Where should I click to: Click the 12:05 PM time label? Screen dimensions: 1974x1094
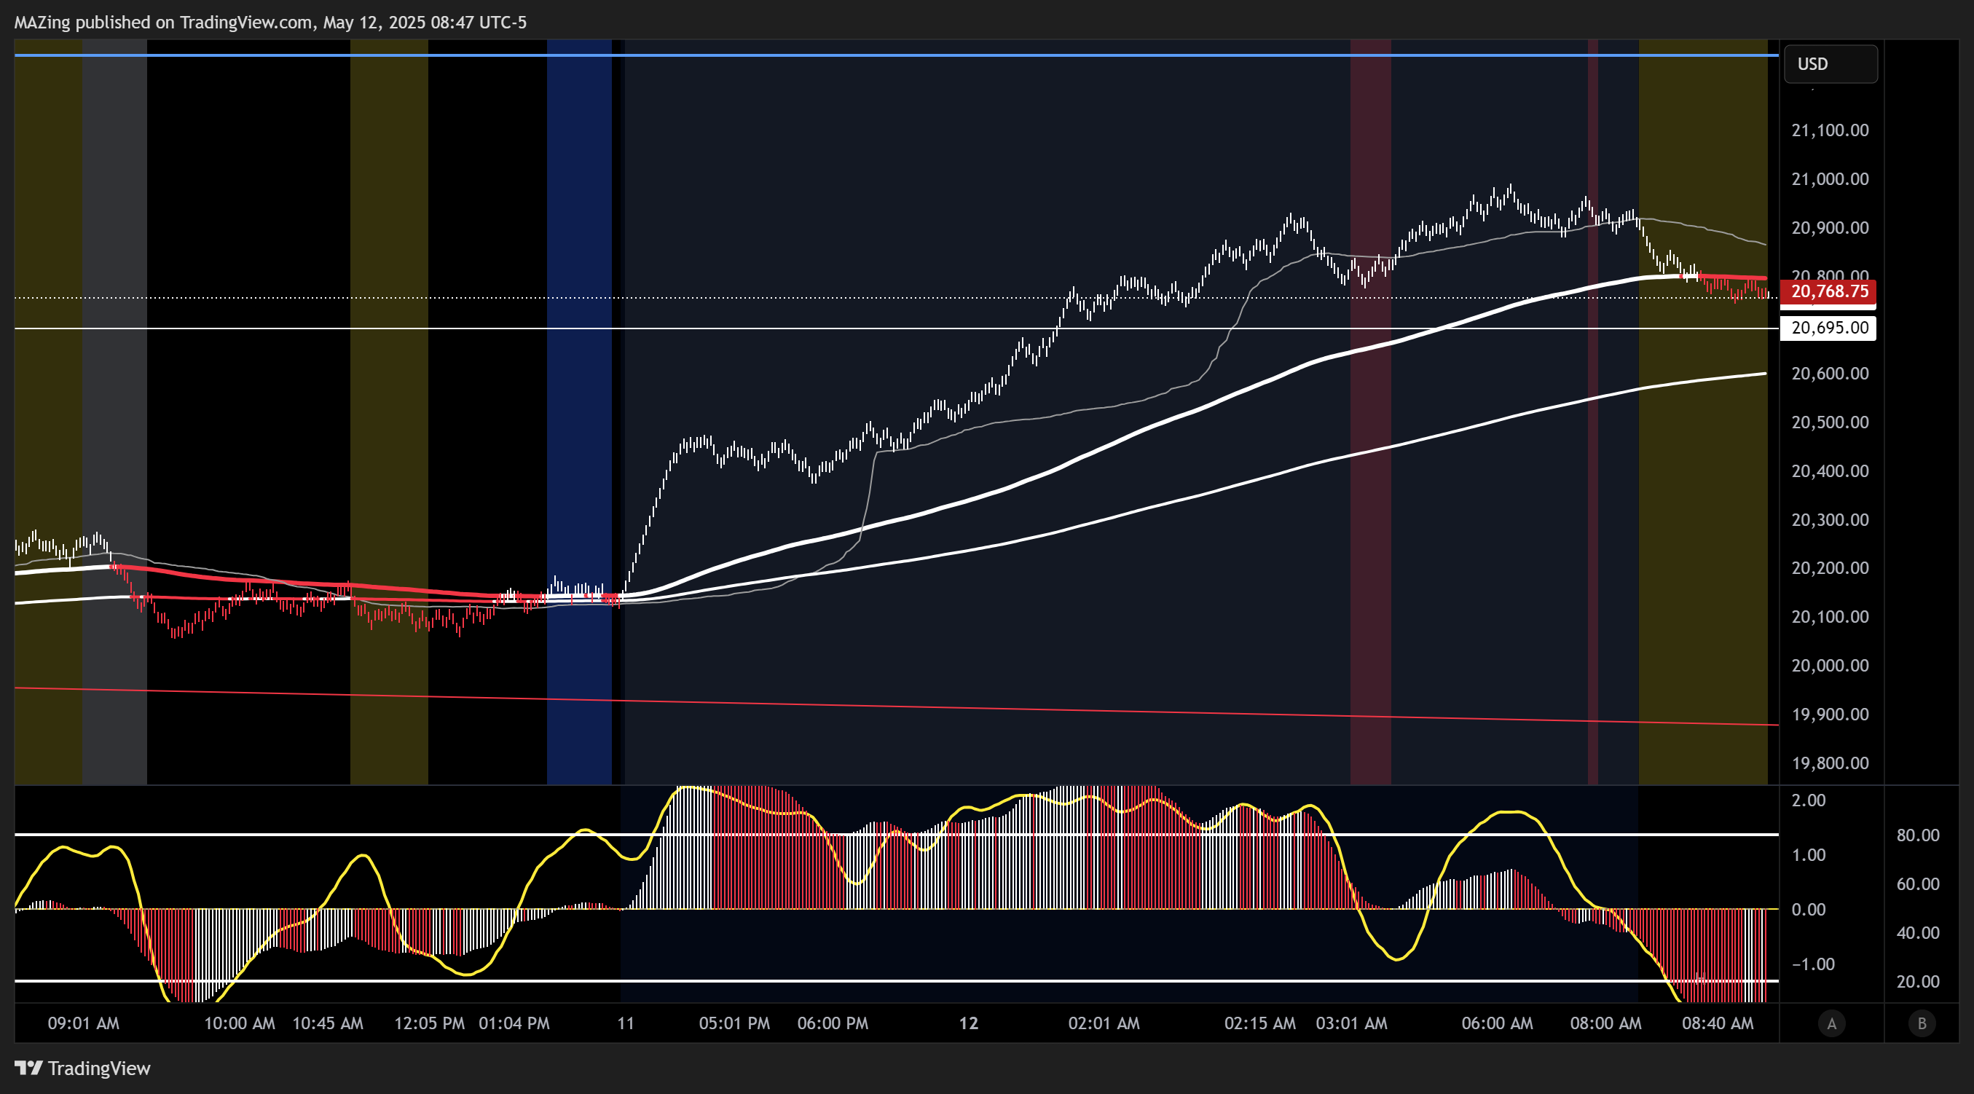(x=429, y=1023)
